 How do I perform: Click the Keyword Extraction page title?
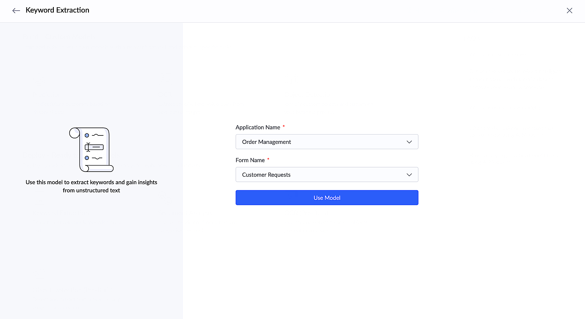pyautogui.click(x=57, y=10)
